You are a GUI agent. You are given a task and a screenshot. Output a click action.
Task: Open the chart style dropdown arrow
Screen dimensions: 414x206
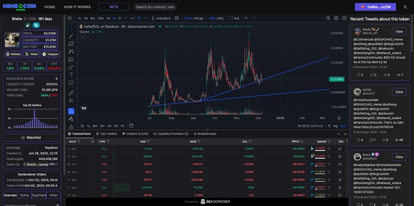point(145,18)
